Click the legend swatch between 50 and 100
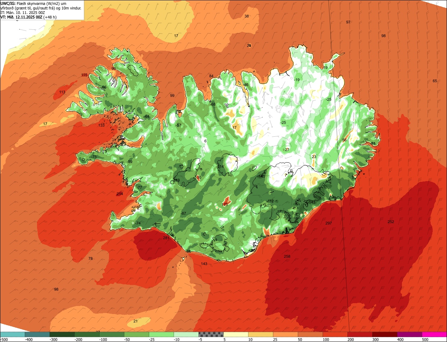Image resolution: width=447 pixels, height=342 pixels. click(x=310, y=334)
